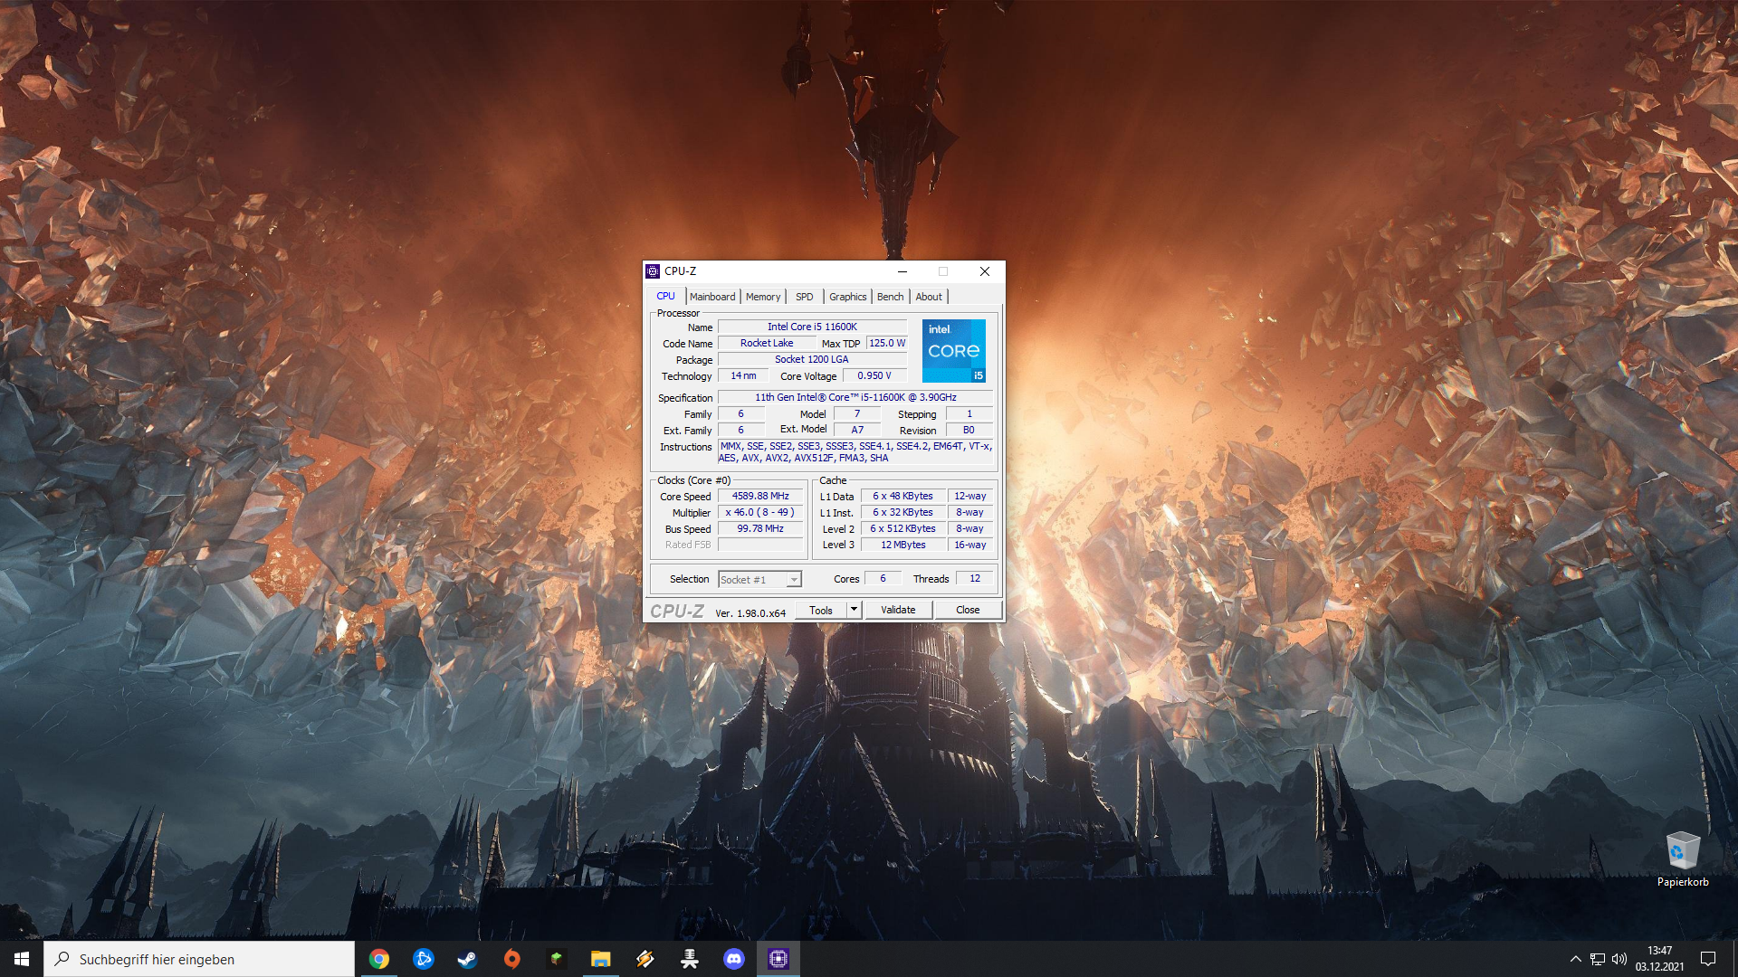Open Minecraft launcher from the taskbar
This screenshot has width=1738, height=977.
pos(556,959)
